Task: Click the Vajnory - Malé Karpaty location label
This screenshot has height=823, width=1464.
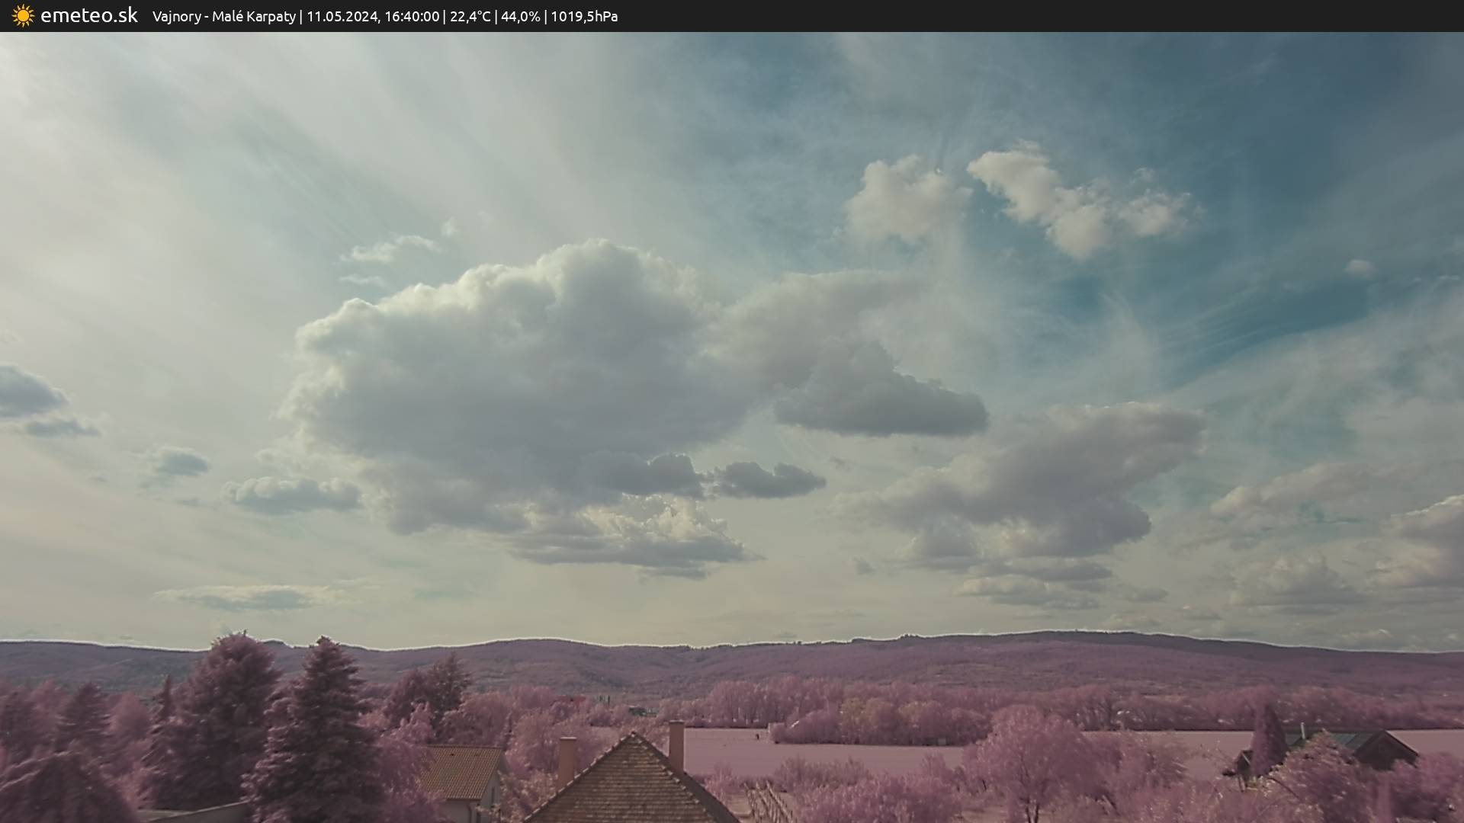Action: pyautogui.click(x=223, y=16)
